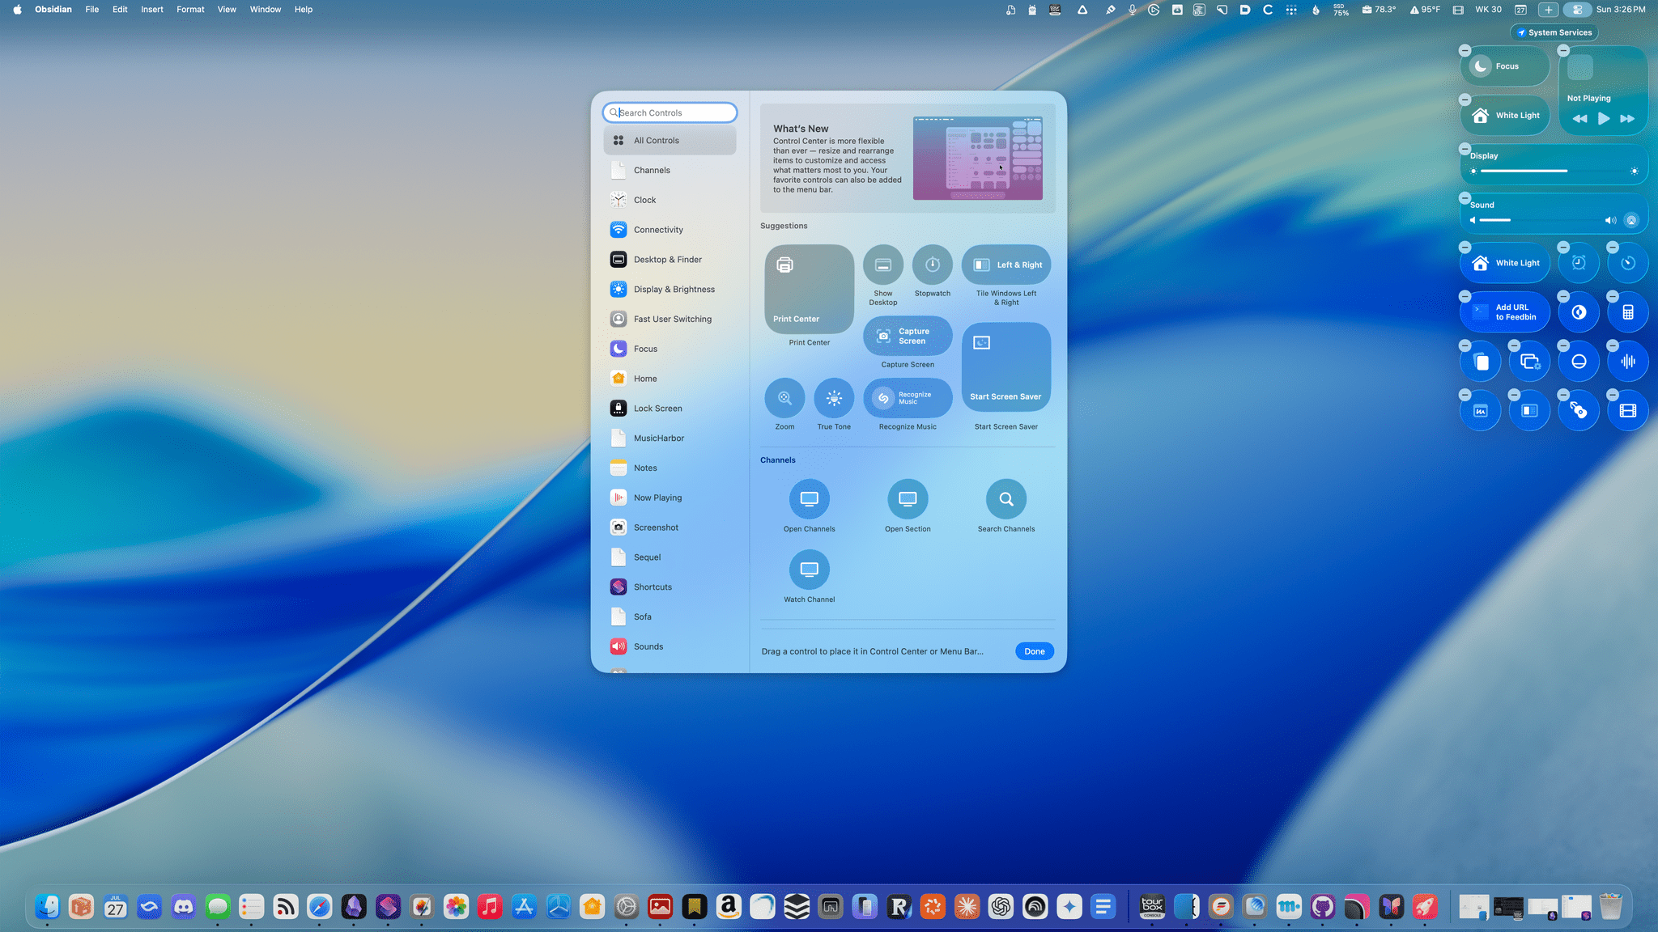
Task: Open the Connectivity category
Action: pos(670,230)
